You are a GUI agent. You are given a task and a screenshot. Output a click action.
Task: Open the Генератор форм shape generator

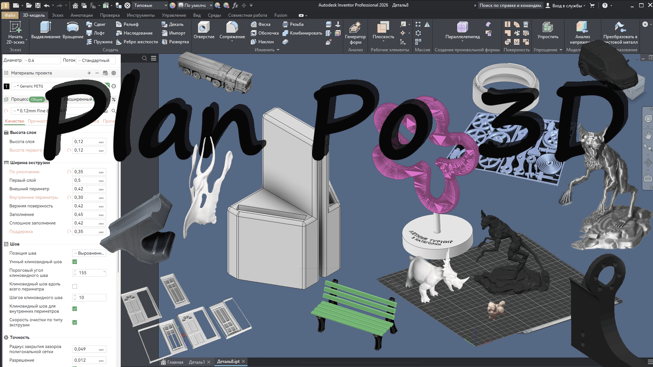(355, 33)
